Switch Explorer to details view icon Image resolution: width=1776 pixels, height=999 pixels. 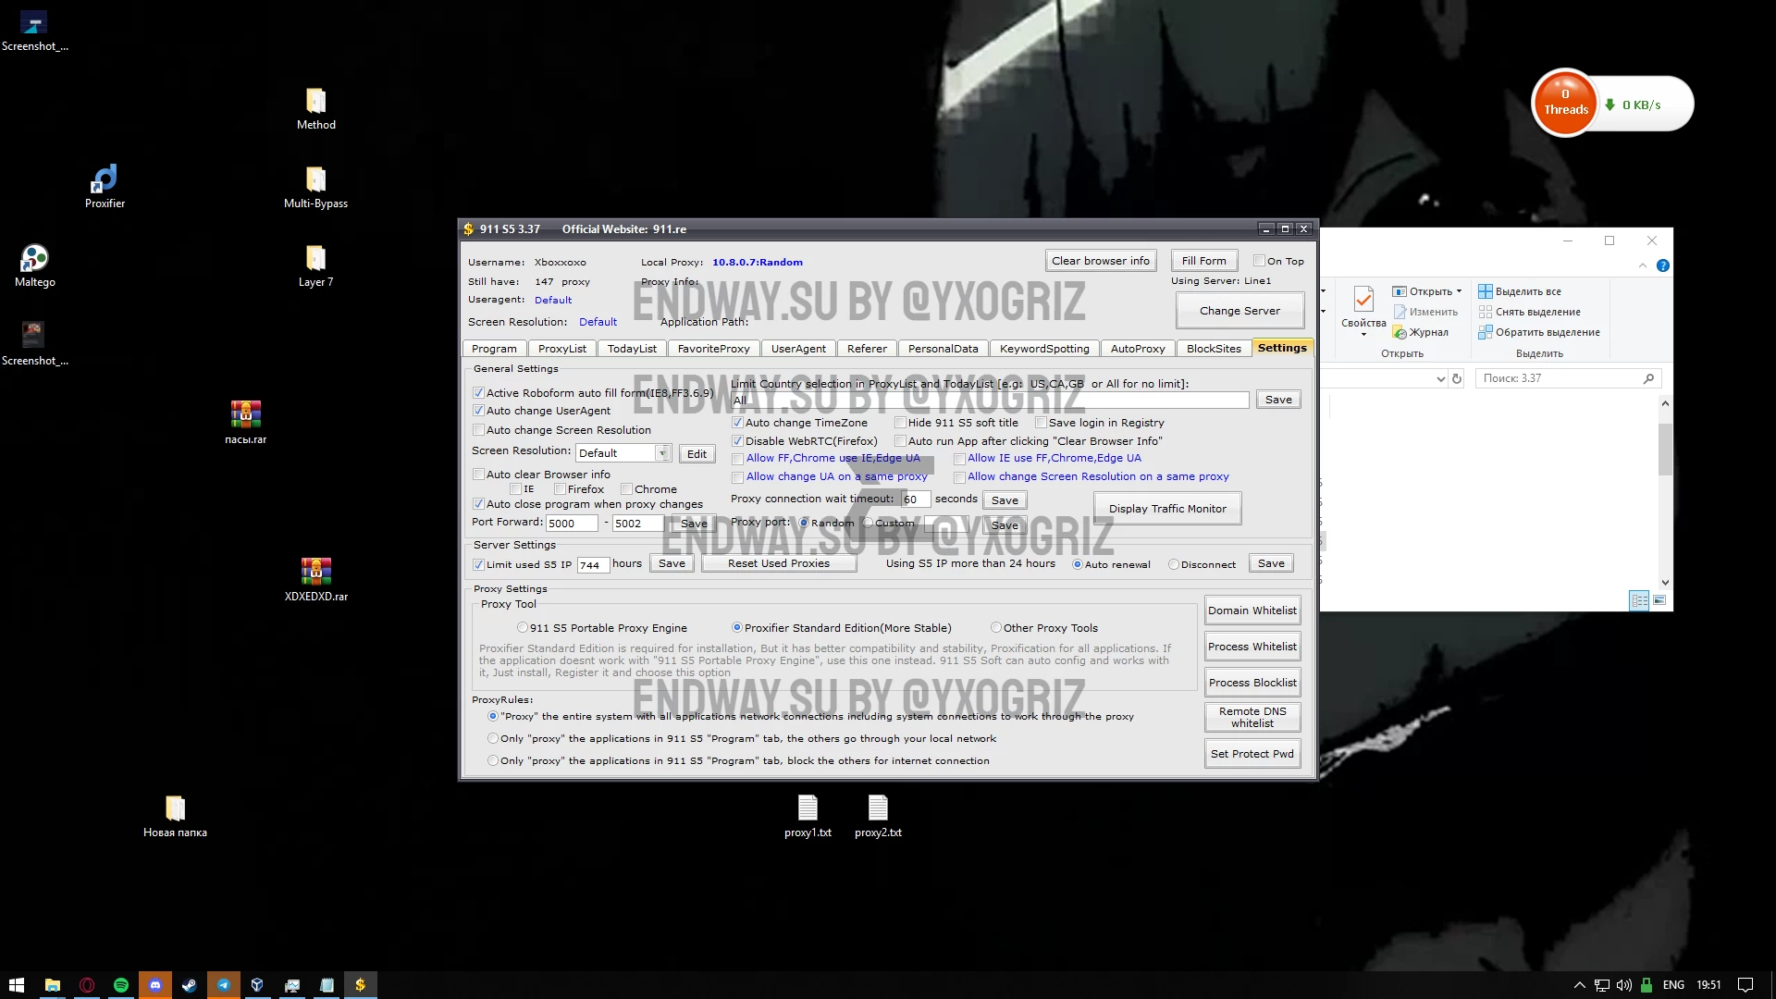coord(1639,600)
